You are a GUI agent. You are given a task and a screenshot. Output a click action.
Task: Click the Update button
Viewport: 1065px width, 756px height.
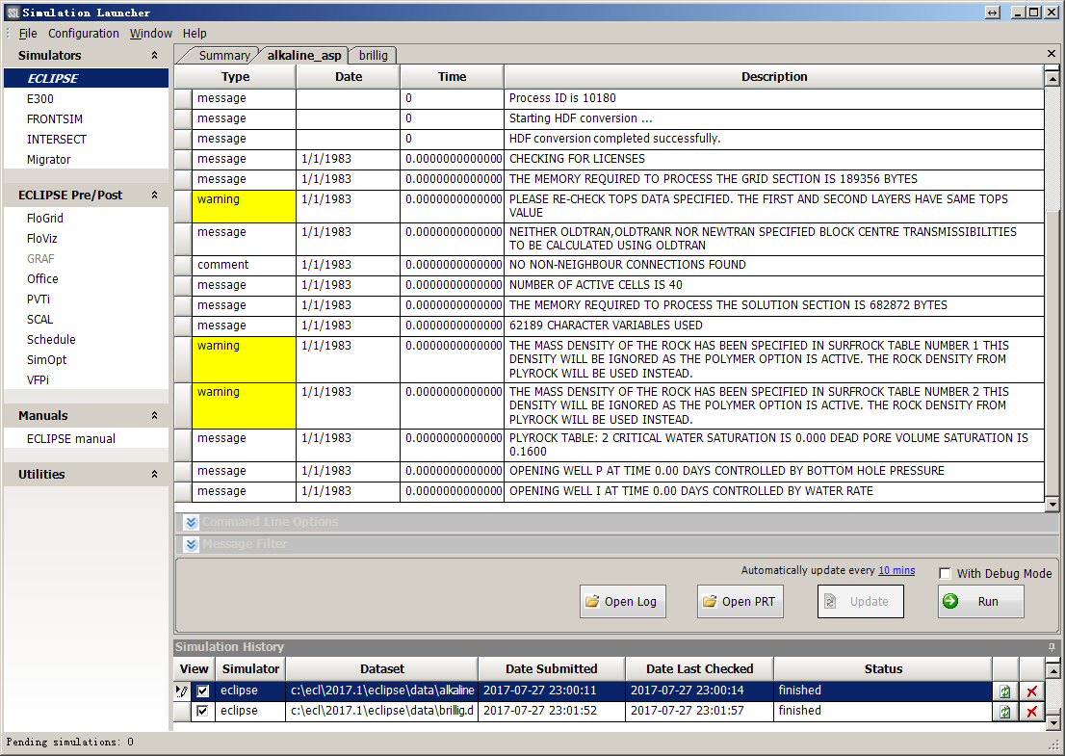[x=861, y=602]
